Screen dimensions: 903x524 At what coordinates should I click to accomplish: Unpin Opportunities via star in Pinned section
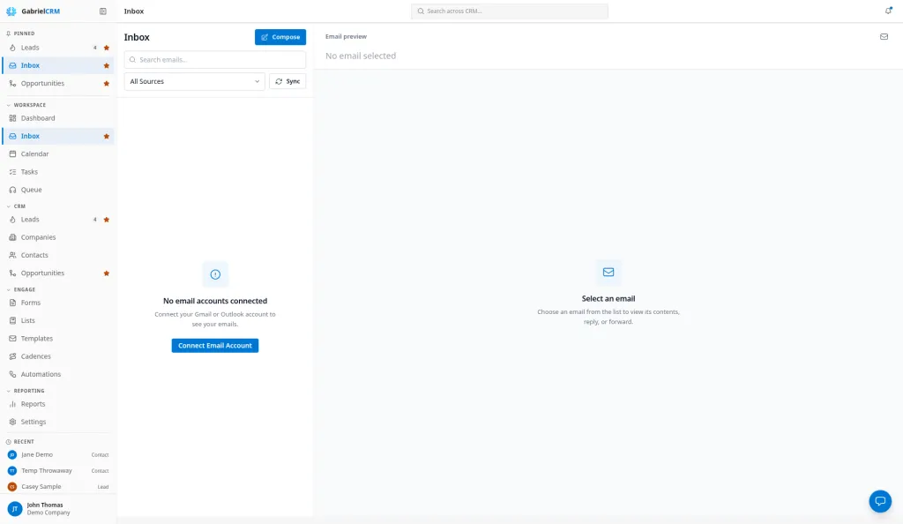(107, 84)
